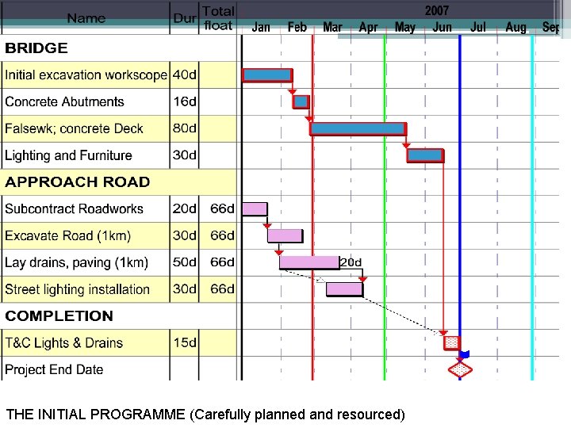Click the 30d duration for Excavate Road

point(184,236)
